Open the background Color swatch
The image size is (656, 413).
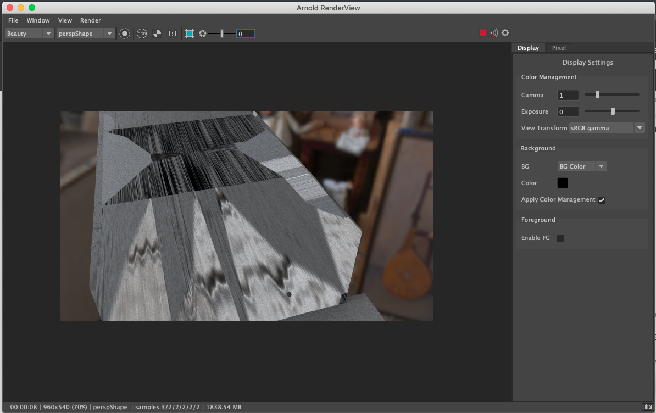tap(562, 182)
